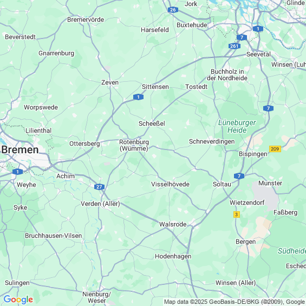Open the Google logo link
The height and width of the screenshot is (306, 306).
pyautogui.click(x=18, y=300)
